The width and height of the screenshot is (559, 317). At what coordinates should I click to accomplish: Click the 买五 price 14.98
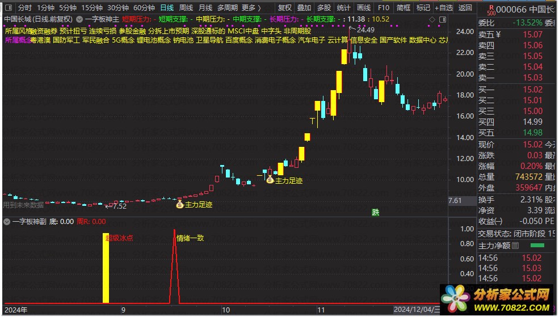point(533,133)
